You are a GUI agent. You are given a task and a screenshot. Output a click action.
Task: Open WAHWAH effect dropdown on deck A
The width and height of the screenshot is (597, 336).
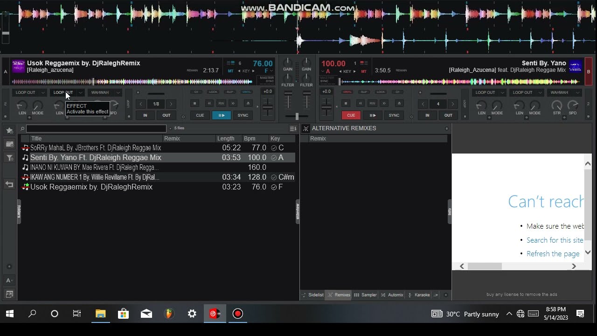pyautogui.click(x=118, y=92)
